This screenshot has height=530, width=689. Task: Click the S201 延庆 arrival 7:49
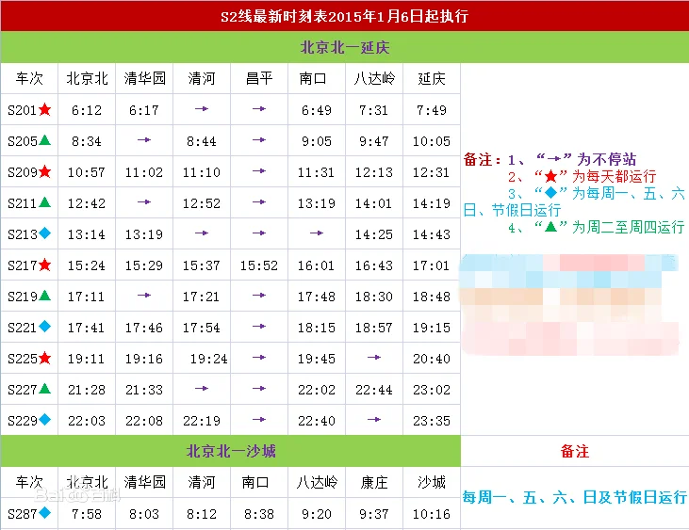coord(432,110)
